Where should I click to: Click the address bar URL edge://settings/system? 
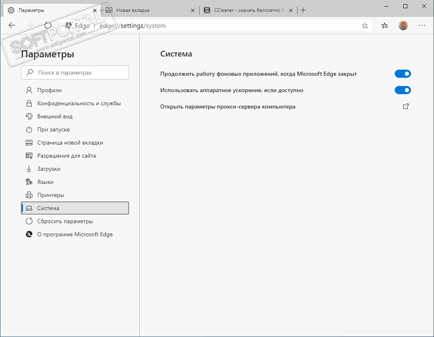[133, 26]
